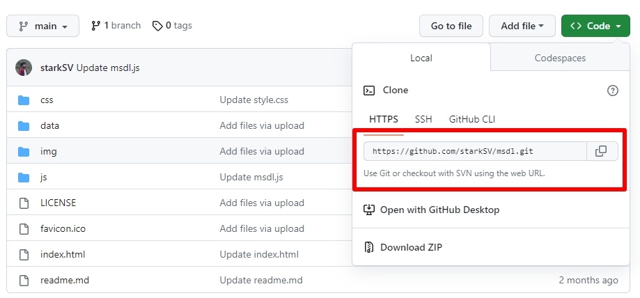The height and width of the screenshot is (298, 640).
Task: Select the GitHub CLI clone option
Action: 472,119
